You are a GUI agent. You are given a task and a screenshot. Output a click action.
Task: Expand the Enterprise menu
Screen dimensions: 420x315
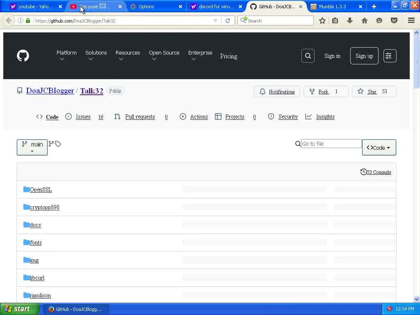pyautogui.click(x=200, y=55)
